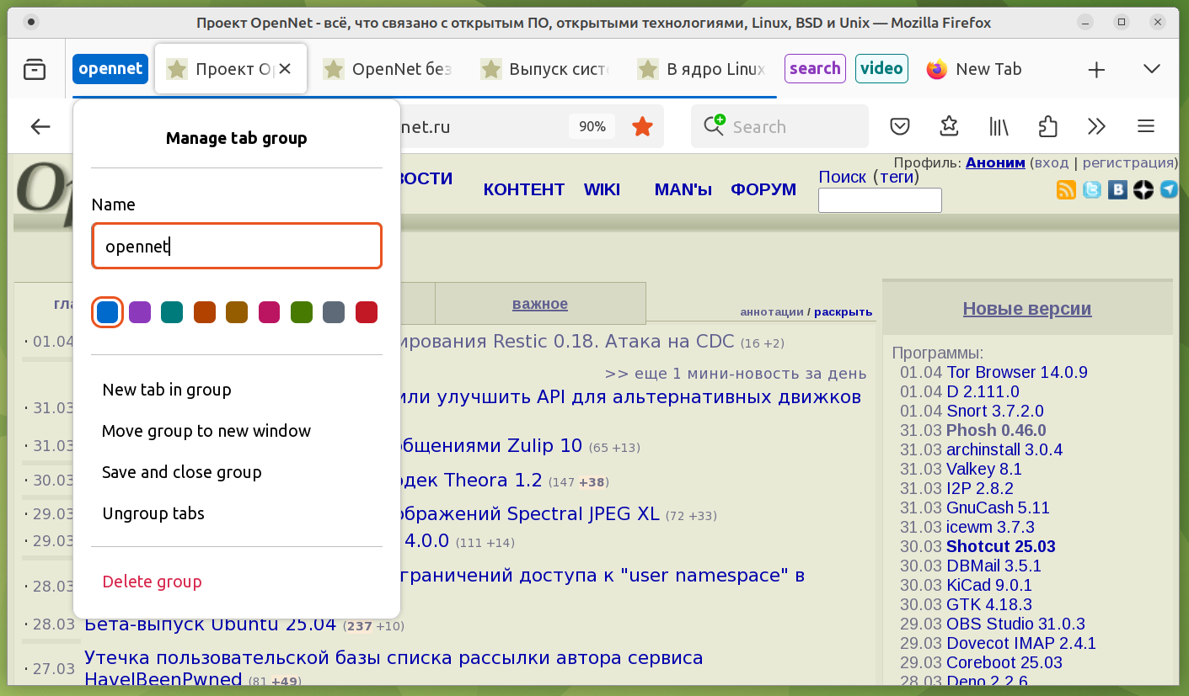The width and height of the screenshot is (1189, 696).
Task: Click the RSS feed icon
Action: 1066,189
